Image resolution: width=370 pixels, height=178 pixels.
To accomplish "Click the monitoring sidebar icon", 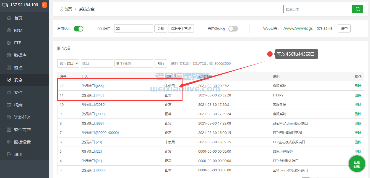I will point(9,68).
